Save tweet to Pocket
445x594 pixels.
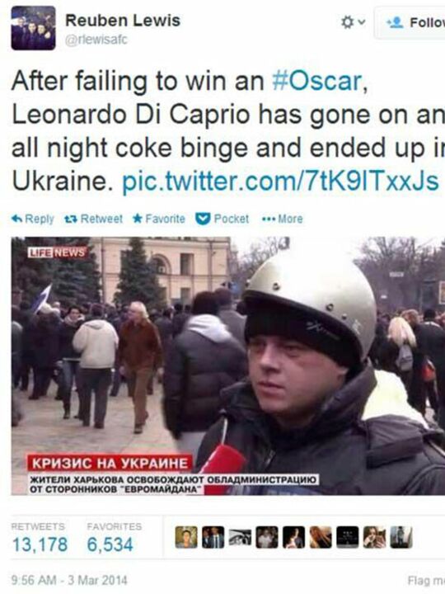222,219
